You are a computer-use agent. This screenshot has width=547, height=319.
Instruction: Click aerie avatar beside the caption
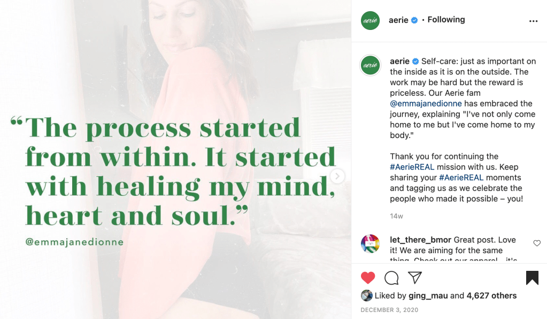(x=370, y=65)
